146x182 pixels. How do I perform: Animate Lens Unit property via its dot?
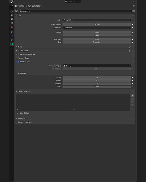[x=132, y=28]
